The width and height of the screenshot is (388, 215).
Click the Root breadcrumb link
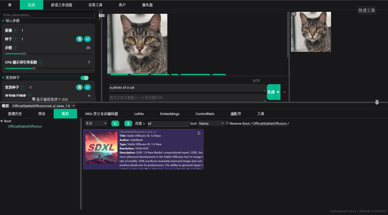246,123
